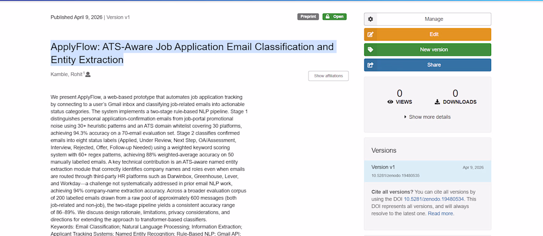543x236 pixels.
Task: Open the Manage record button
Action: pyautogui.click(x=427, y=19)
